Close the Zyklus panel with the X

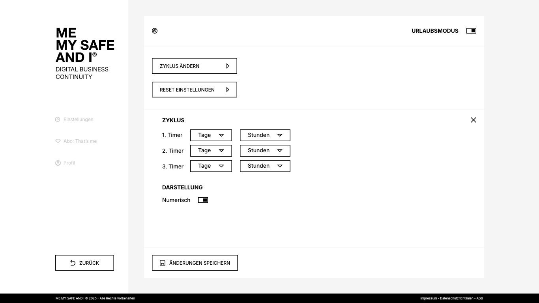click(473, 120)
